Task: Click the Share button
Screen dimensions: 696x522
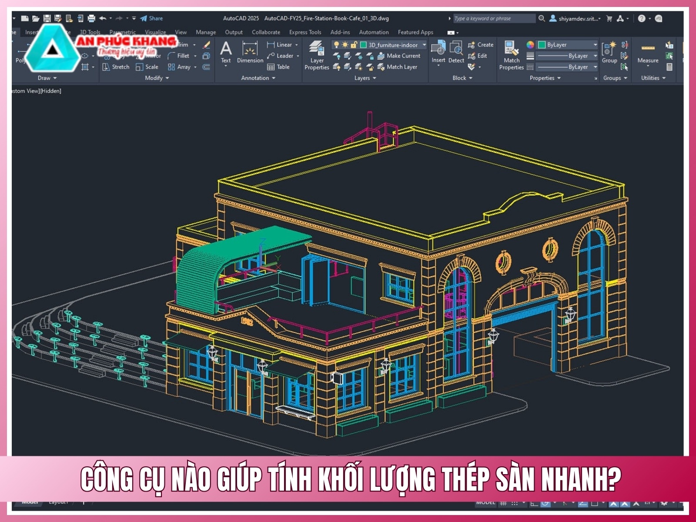Action: point(151,18)
